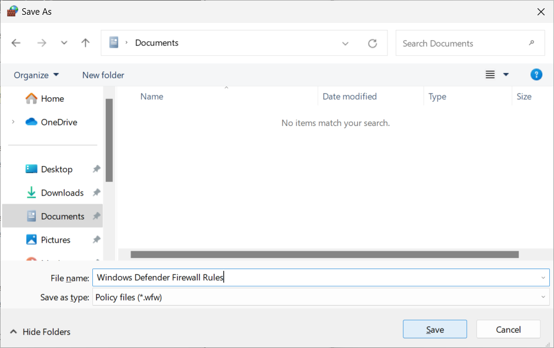The height and width of the screenshot is (348, 554).
Task: Expand the File name dropdown arrow
Action: (x=543, y=277)
